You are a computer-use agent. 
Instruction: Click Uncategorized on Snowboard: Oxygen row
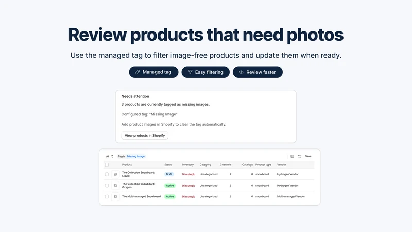(209, 186)
